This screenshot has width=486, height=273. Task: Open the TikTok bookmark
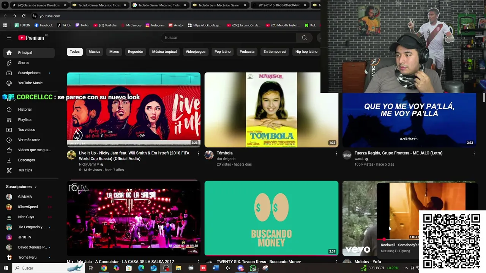64,25
